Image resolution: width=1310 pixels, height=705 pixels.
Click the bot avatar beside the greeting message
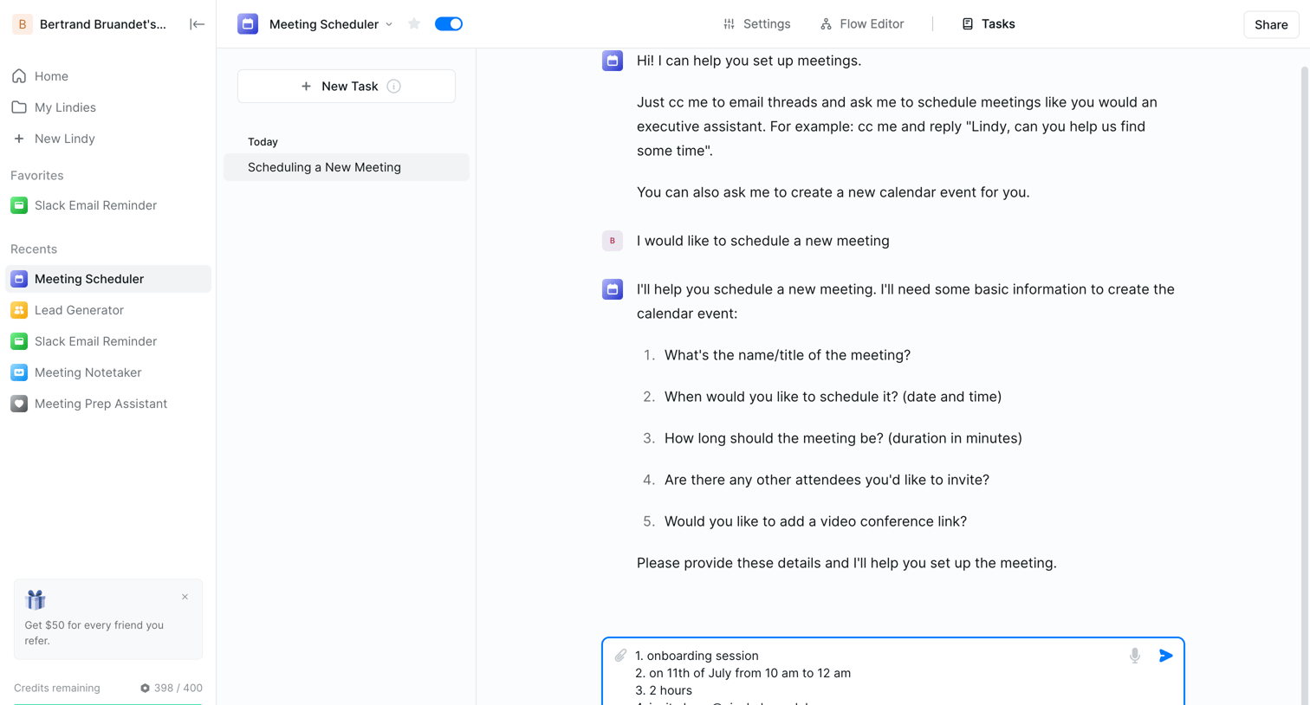point(613,61)
